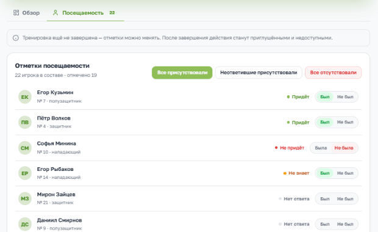Mark Егор Рыбаков as Был
This screenshot has width=378, height=232.
coord(325,173)
